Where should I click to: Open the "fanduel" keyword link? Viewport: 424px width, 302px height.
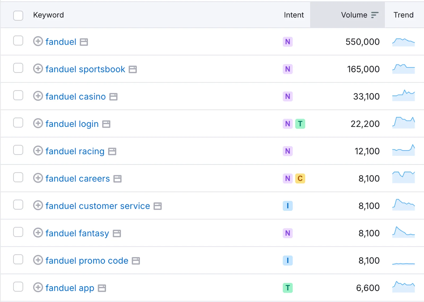point(61,42)
